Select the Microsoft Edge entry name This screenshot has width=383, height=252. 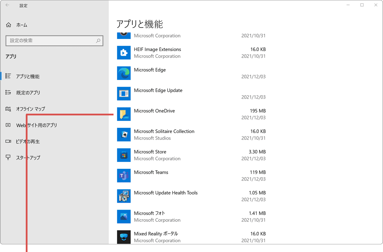click(x=150, y=70)
